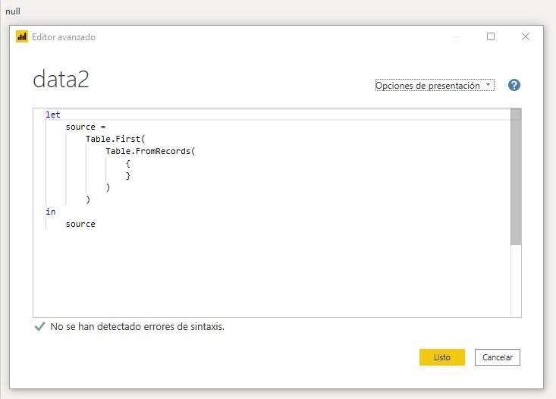Place cursor at the closing curly brace

click(128, 175)
